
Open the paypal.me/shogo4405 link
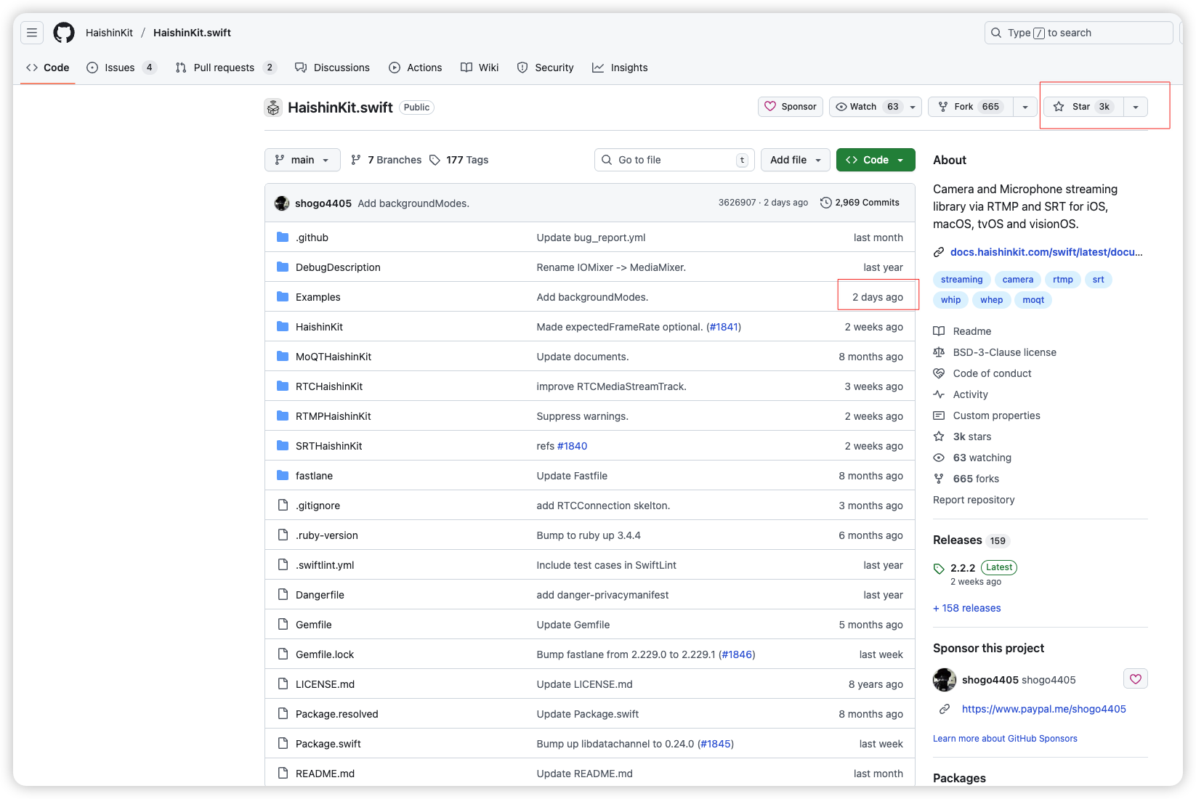click(1044, 709)
